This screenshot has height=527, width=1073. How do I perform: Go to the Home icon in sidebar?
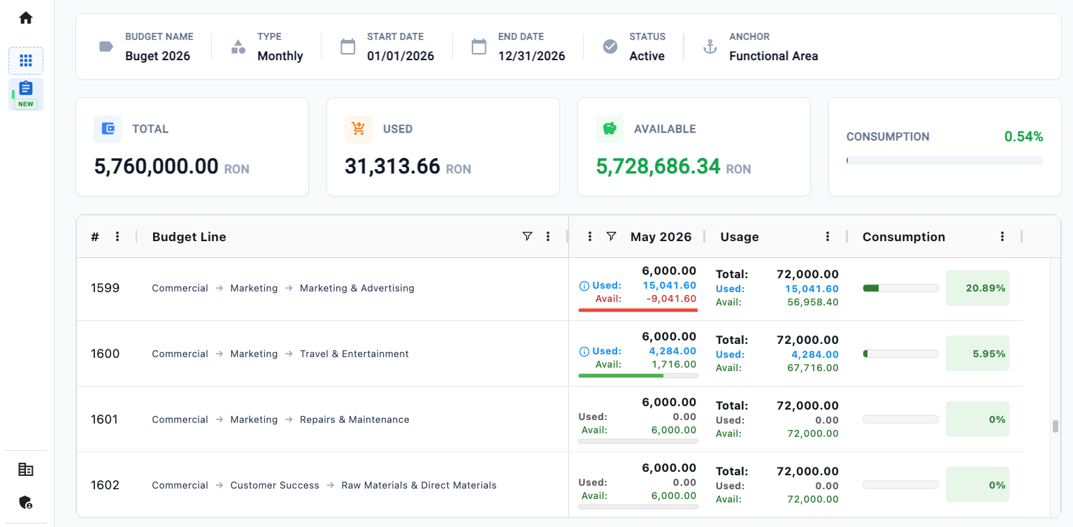[26, 17]
